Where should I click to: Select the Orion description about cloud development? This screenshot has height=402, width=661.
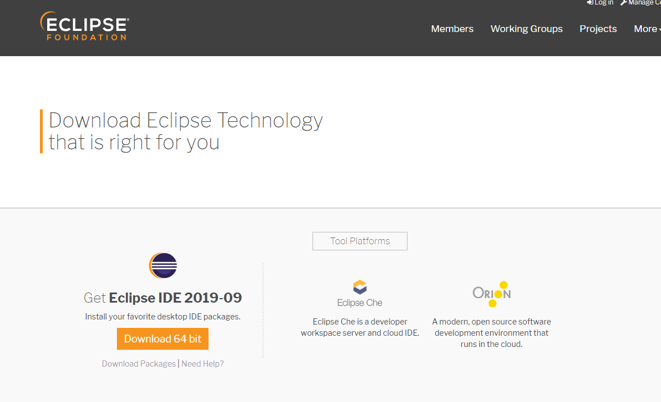[491, 332]
